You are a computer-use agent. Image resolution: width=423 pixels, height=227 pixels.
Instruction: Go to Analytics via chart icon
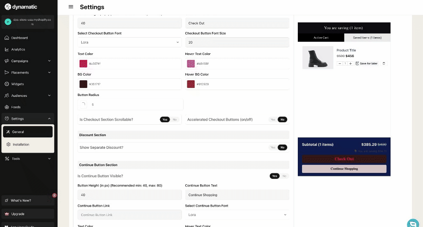click(x=7, y=49)
